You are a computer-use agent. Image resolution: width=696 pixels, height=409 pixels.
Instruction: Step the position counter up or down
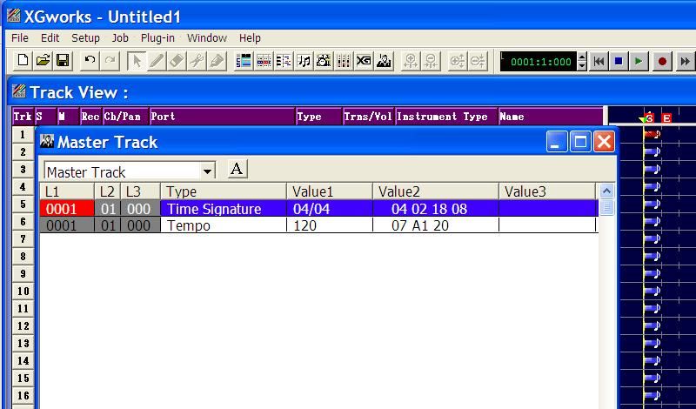(x=582, y=61)
